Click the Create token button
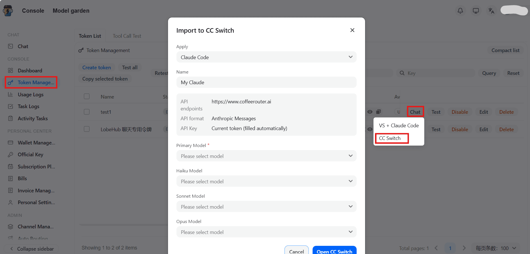 (x=97, y=68)
